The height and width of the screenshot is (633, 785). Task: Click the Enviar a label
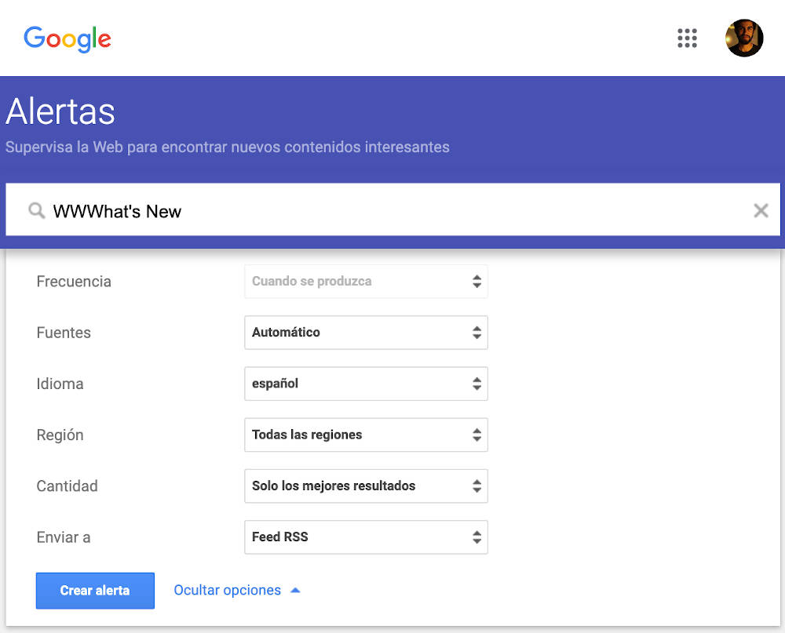pos(64,537)
